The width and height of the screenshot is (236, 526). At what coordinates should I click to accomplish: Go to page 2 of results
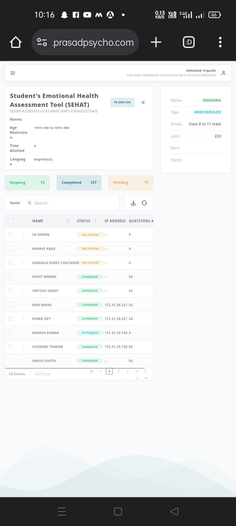[118, 371]
